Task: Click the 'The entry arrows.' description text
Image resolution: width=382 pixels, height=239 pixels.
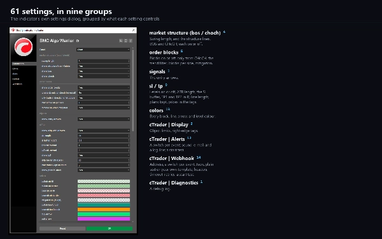Action: (x=164, y=78)
